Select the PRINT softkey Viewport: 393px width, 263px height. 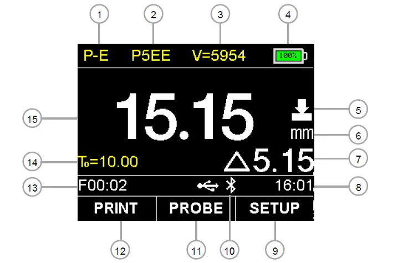[116, 208]
